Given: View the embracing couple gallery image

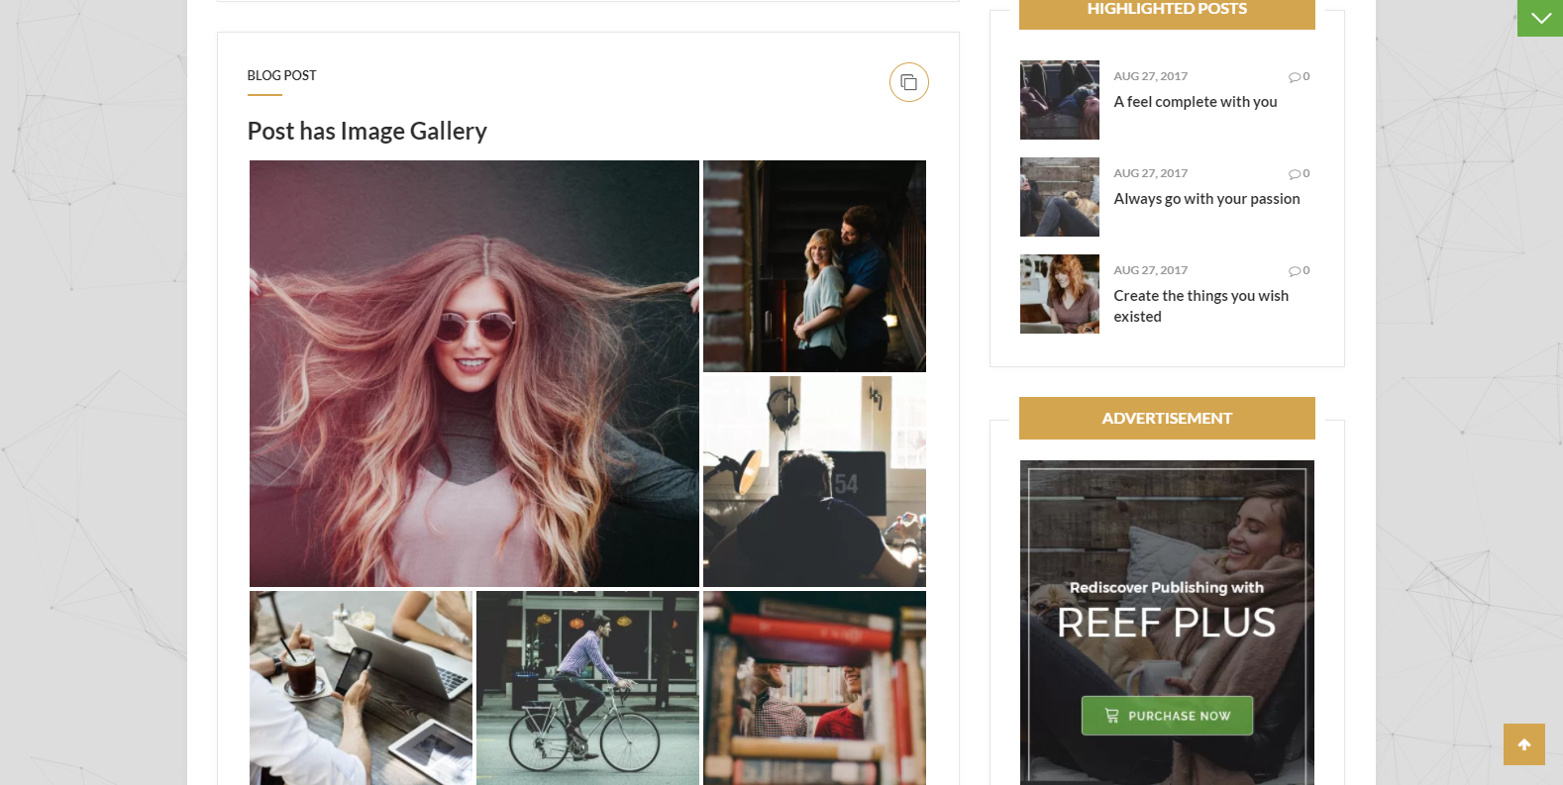Looking at the screenshot, I should point(814,265).
